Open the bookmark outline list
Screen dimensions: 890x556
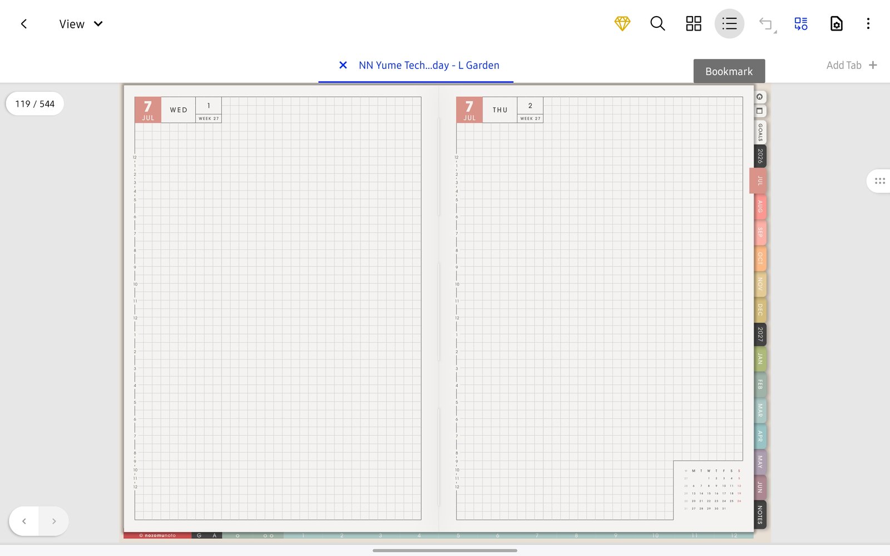[729, 23]
